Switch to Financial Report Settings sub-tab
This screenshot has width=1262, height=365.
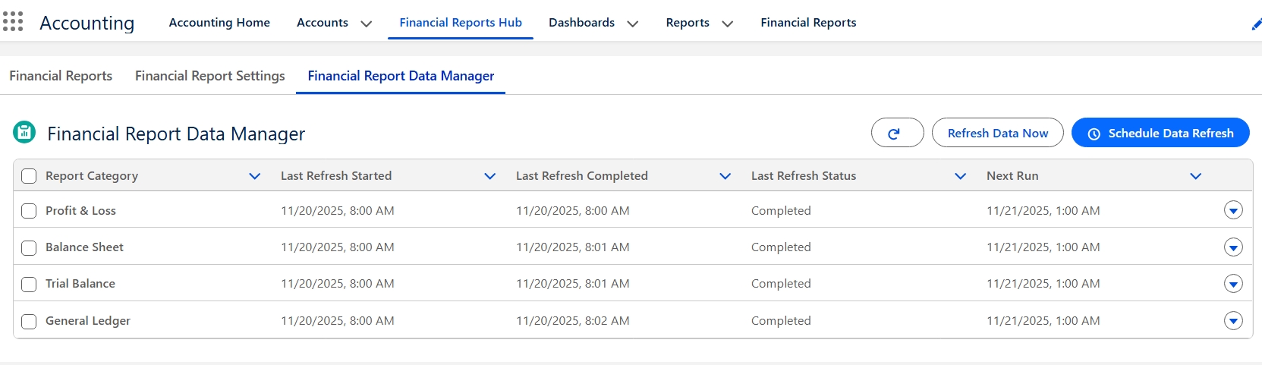(x=210, y=76)
